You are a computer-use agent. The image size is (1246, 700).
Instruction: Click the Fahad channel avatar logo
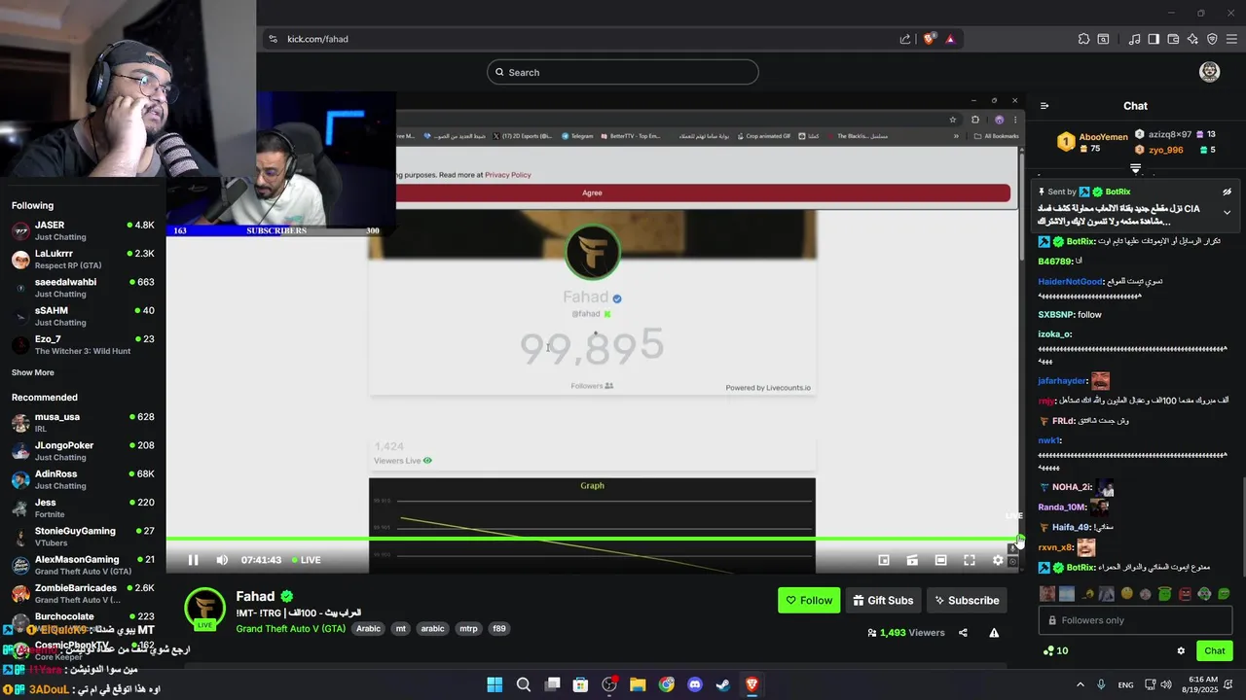(204, 610)
